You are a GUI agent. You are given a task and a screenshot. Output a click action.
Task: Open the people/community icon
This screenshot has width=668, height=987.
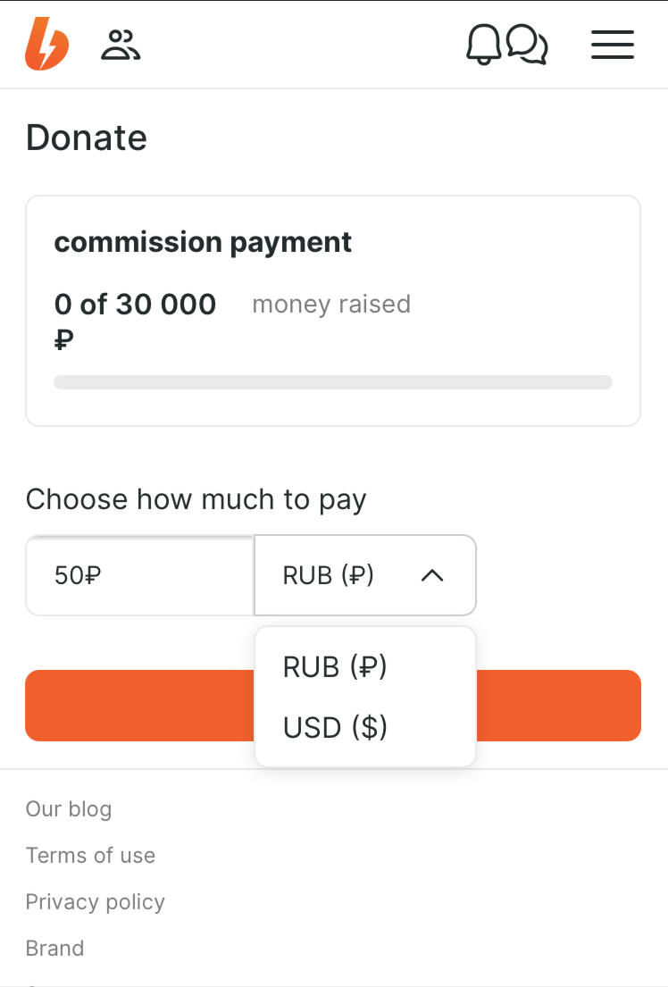pos(121,45)
